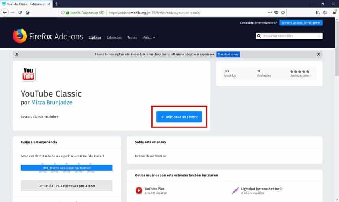Screen dimensions: 339x202
Task: Open Central do desenvolvedor link
Action: (x=258, y=23)
